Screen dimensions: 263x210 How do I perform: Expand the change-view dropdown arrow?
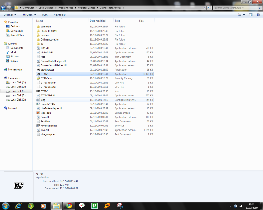243,15
